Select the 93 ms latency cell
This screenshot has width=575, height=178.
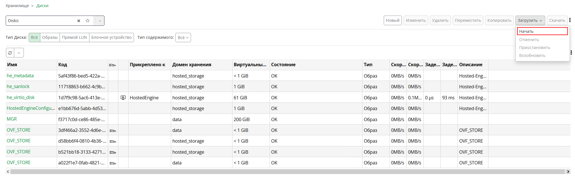coord(449,98)
